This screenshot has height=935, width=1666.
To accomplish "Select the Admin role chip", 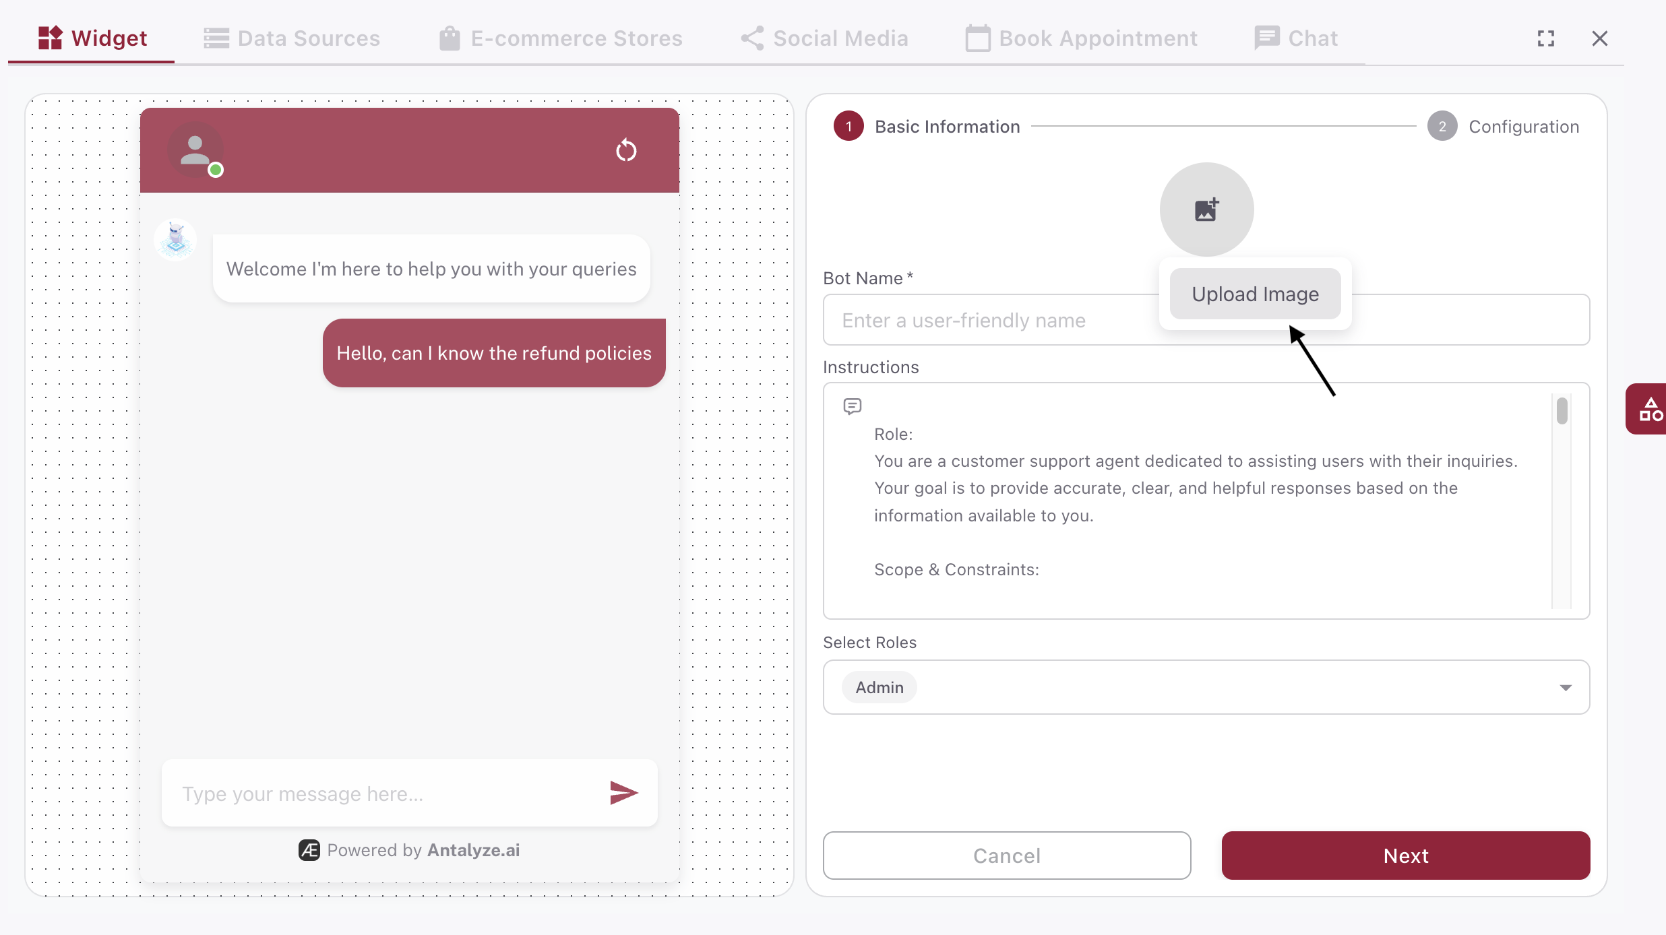I will point(878,687).
